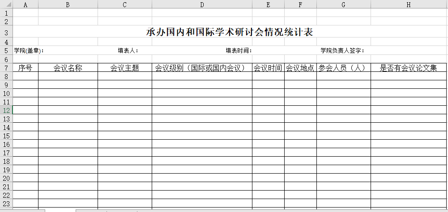Select row 20 header
The width and height of the screenshot is (448, 212).
[6, 178]
